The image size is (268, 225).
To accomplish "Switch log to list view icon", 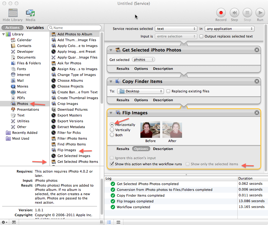I will click(109, 222).
